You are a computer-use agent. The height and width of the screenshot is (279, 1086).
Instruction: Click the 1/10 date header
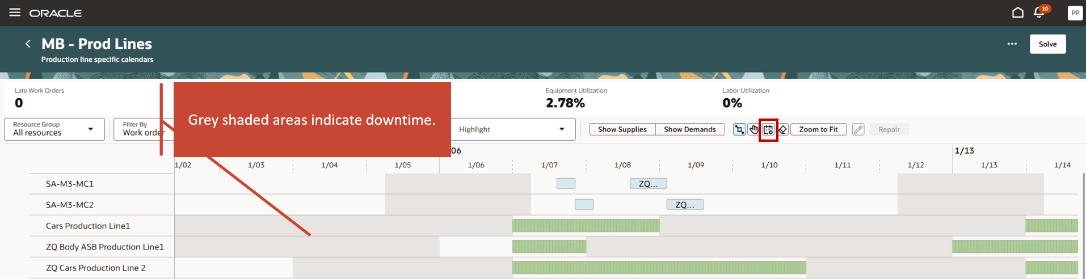(x=769, y=165)
